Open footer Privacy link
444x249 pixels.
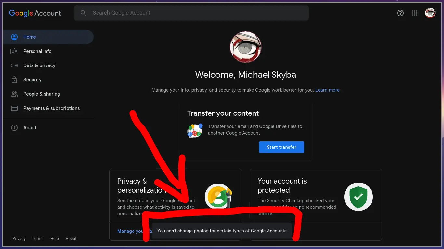19,239
